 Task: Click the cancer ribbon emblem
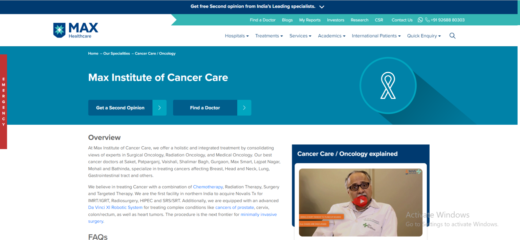click(388, 86)
